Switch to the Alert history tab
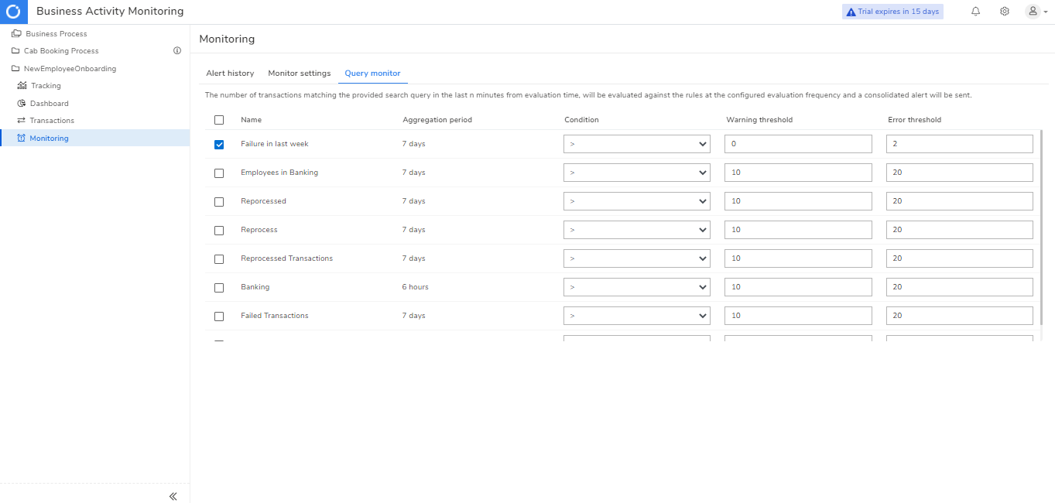 [x=230, y=74]
